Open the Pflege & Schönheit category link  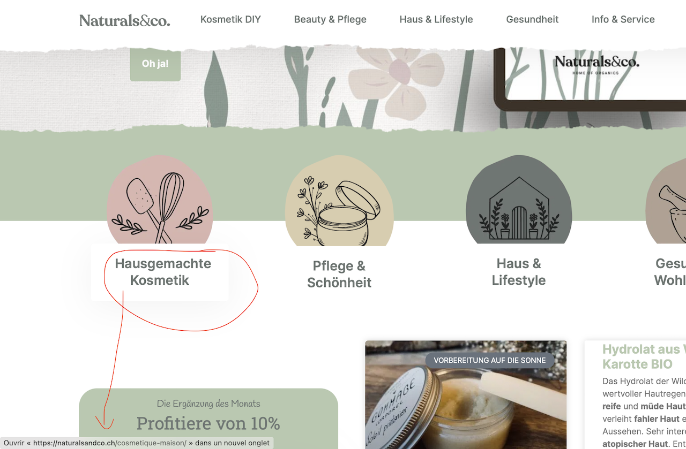(339, 274)
